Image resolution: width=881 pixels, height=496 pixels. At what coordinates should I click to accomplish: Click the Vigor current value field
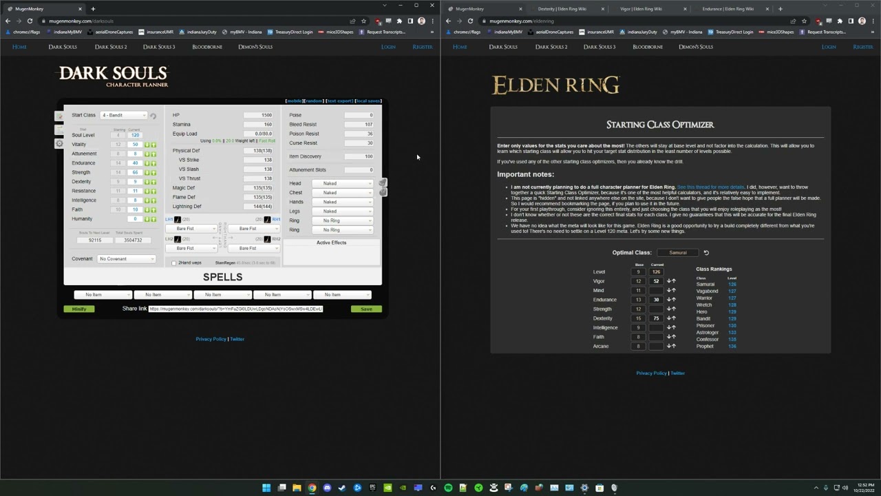656,281
